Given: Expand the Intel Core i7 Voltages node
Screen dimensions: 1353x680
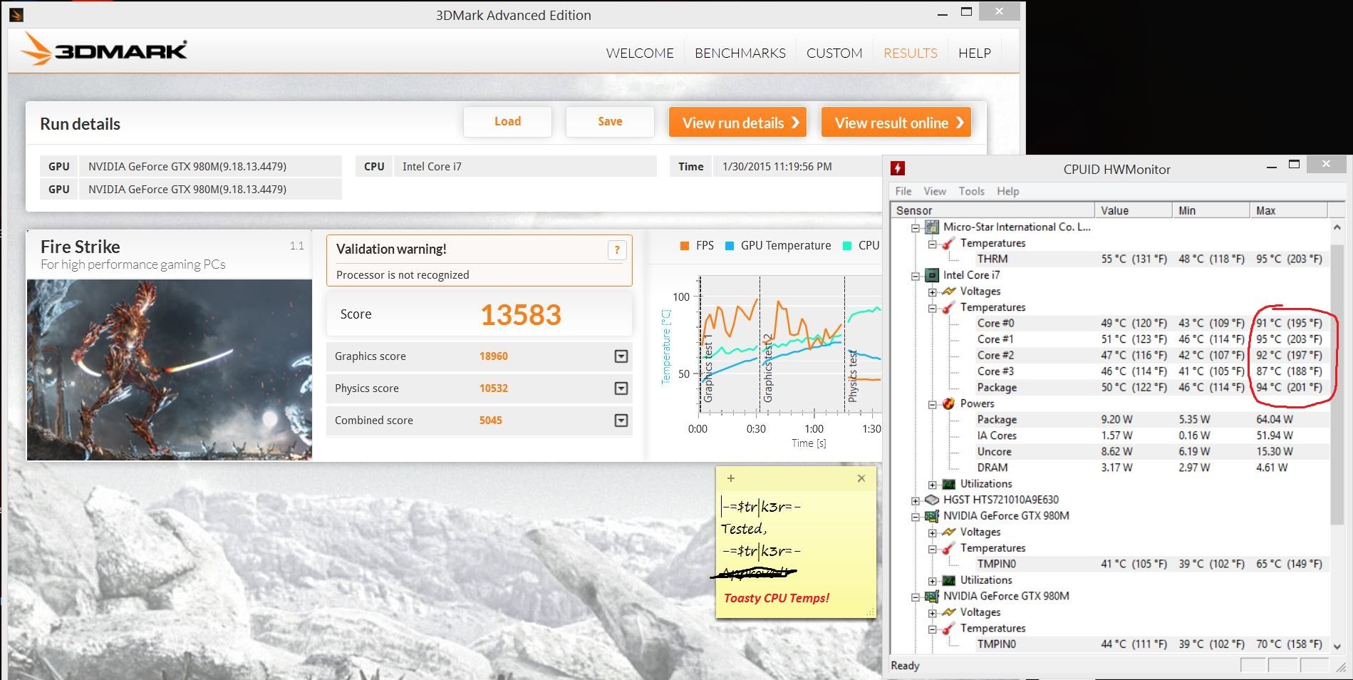Looking at the screenshot, I should tap(933, 292).
